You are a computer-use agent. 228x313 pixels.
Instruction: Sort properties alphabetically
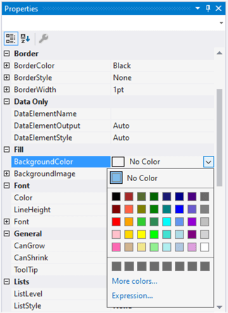pyautogui.click(x=25, y=39)
